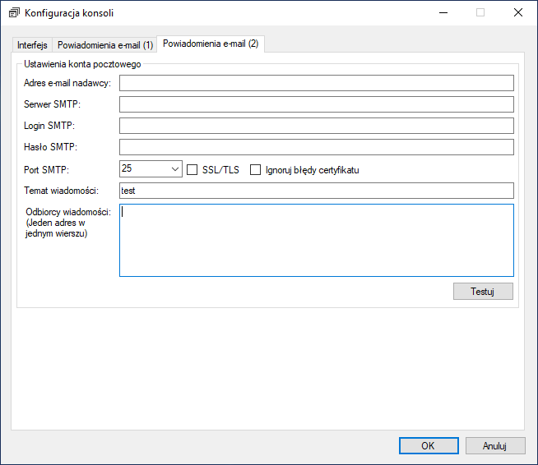Click the Odbiorcy wiadomości text area
Viewport: 538px width, 465px height.
coord(317,240)
